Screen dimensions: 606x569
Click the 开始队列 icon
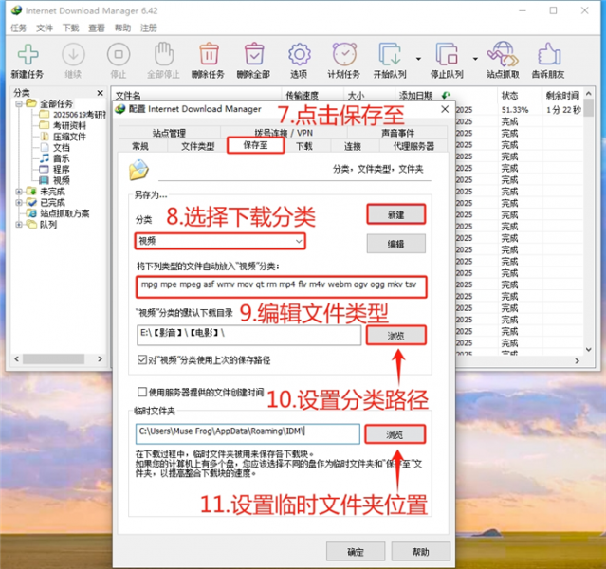tap(390, 53)
